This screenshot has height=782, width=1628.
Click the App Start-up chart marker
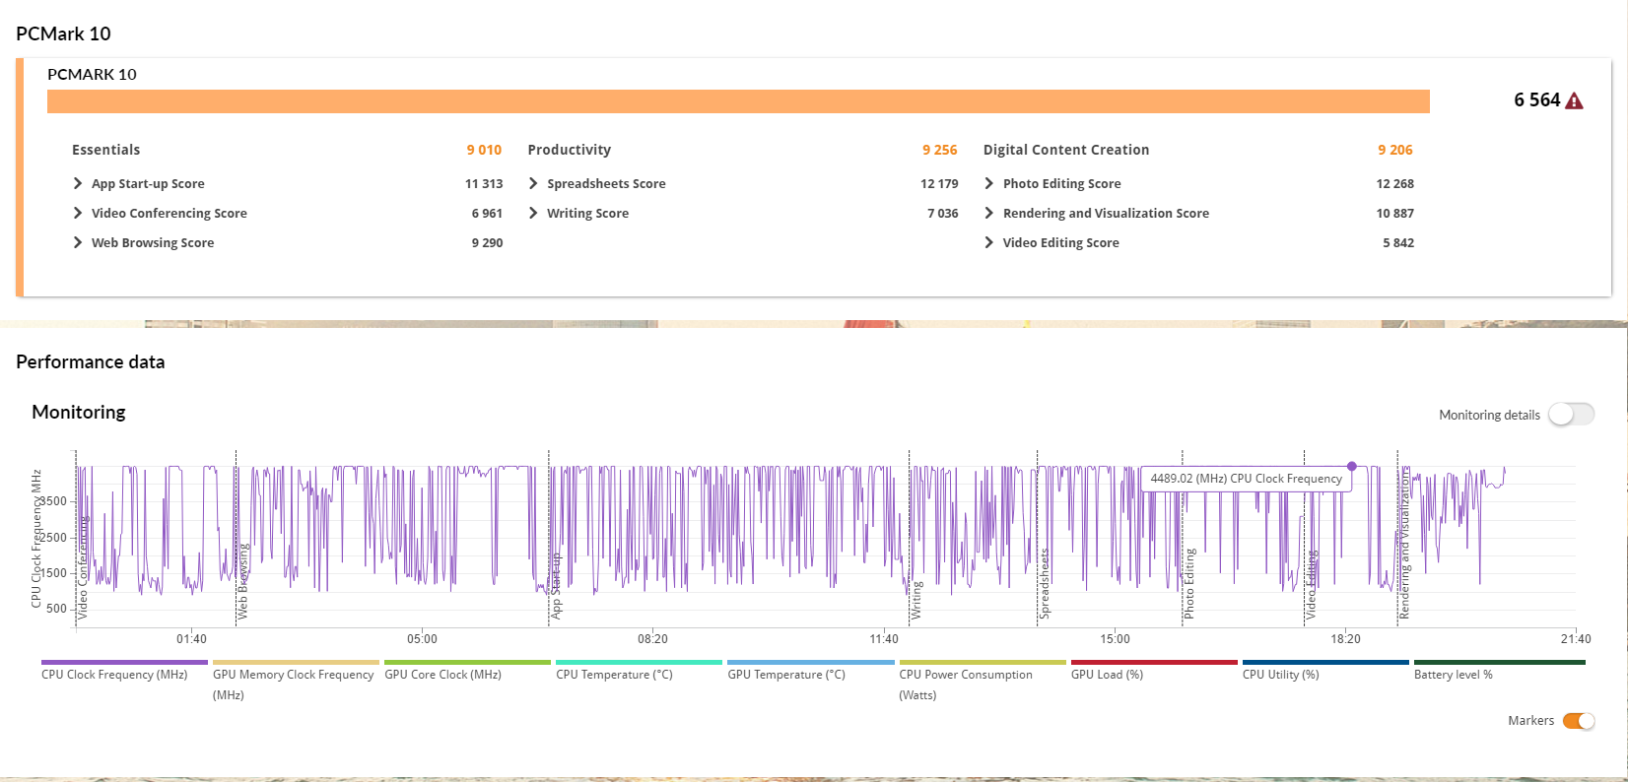coord(556,585)
